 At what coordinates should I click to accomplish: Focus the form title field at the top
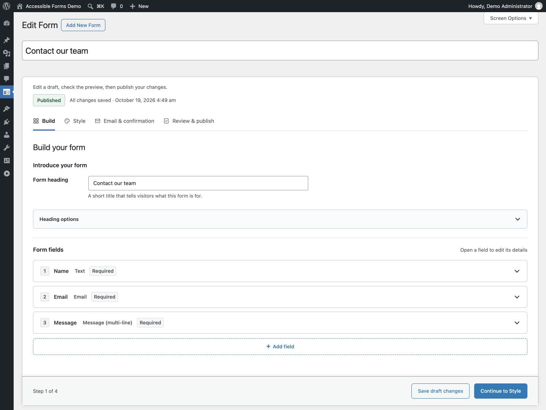point(280,50)
